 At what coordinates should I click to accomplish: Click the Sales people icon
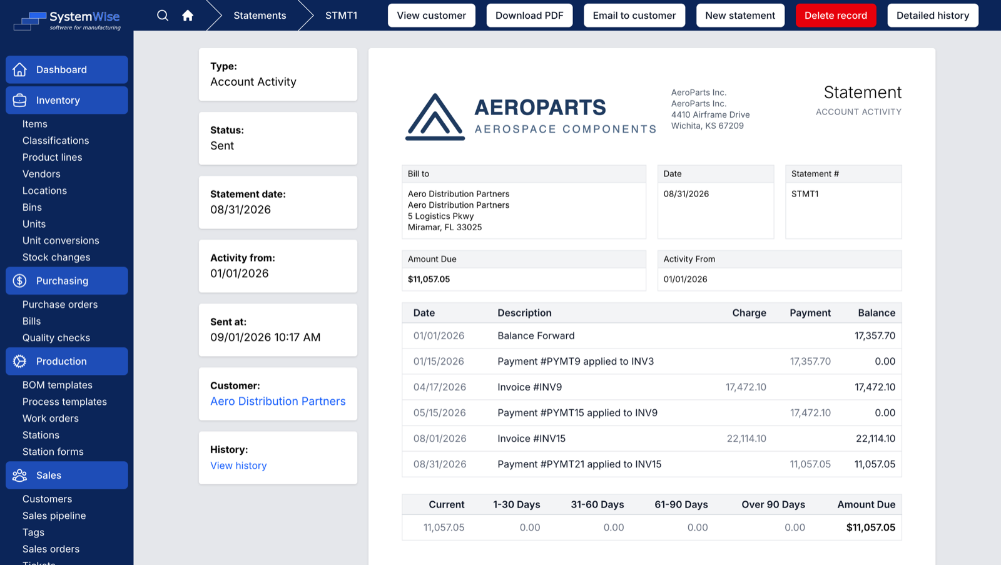(x=20, y=476)
